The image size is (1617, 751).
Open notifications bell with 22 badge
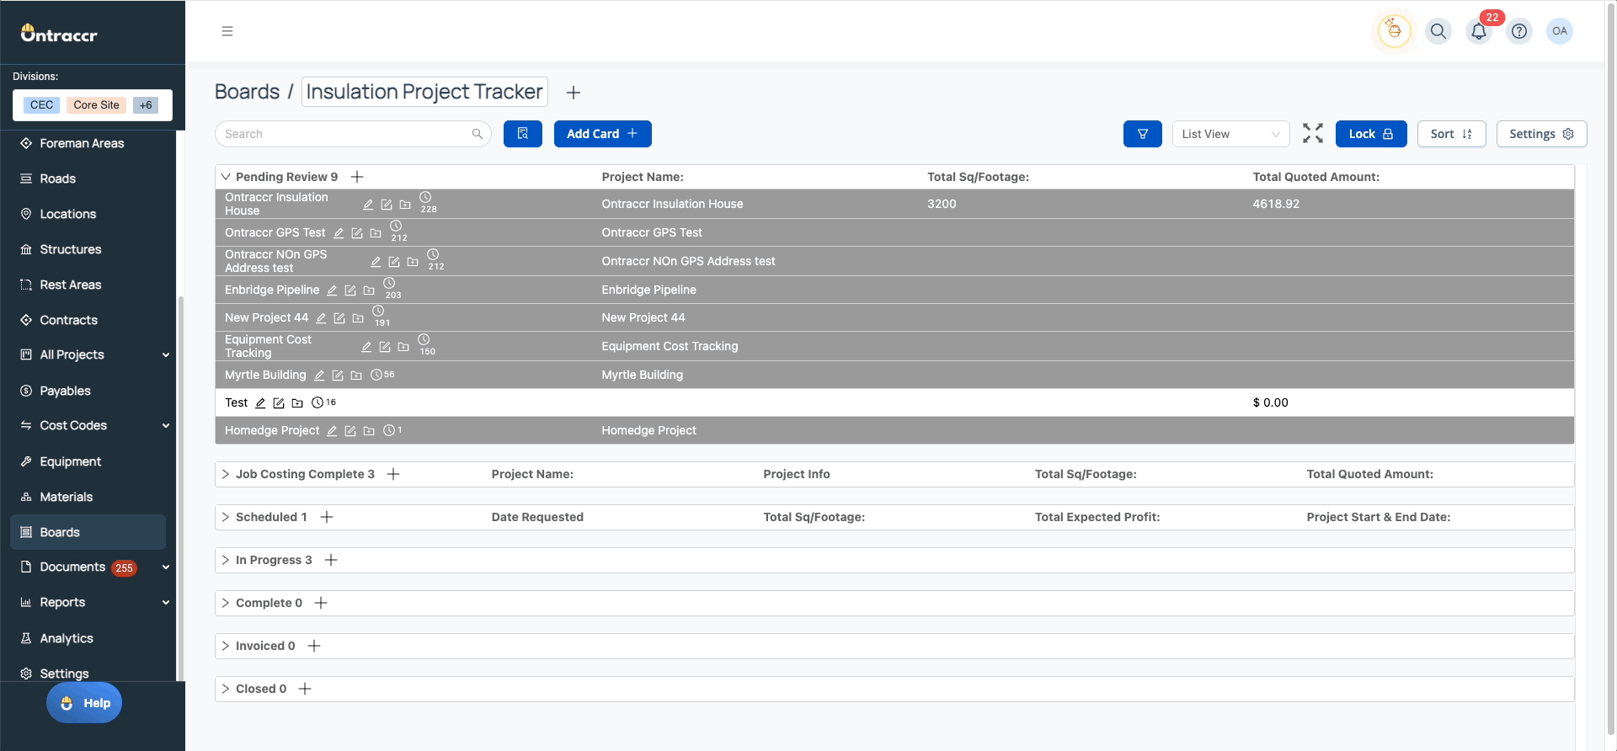(x=1479, y=31)
